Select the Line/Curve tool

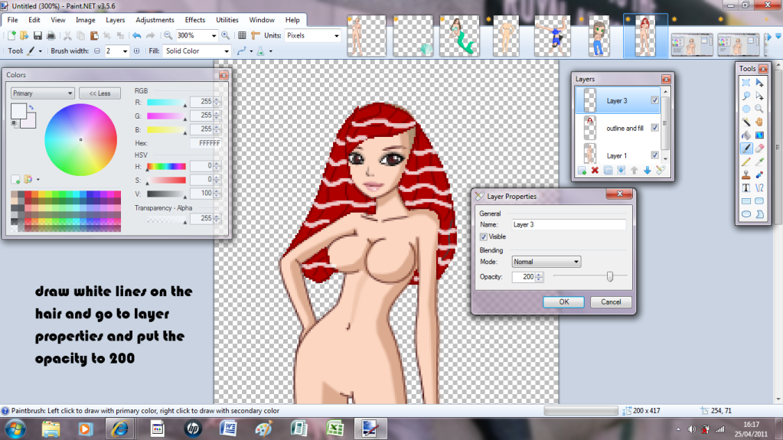click(759, 187)
